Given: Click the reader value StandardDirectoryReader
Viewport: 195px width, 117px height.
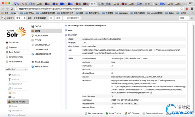Looking at the screenshot, I should (137, 77).
